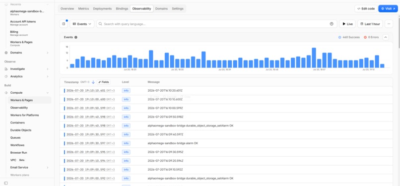Click the blue Visit button

388,8
